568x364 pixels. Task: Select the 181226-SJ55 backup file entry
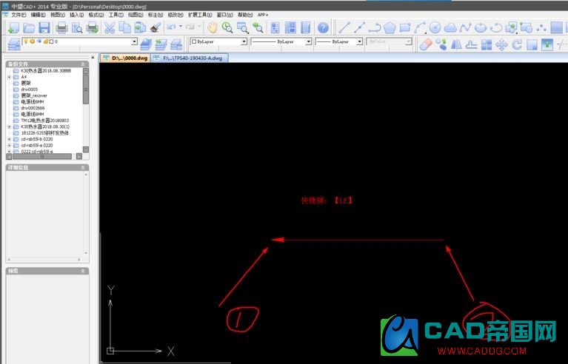[x=44, y=132]
